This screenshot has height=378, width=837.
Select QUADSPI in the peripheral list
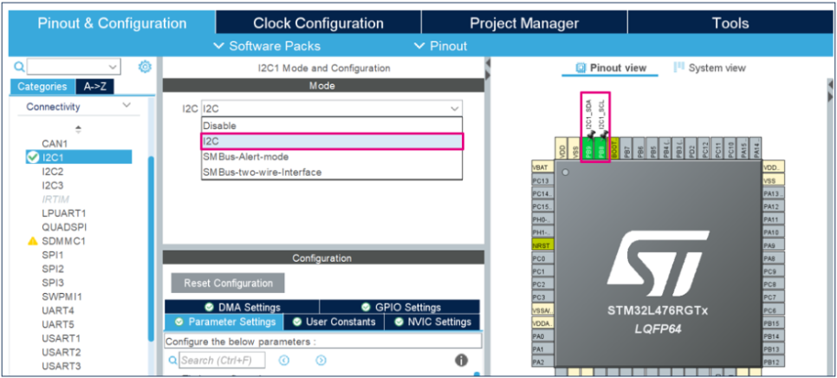point(64,227)
